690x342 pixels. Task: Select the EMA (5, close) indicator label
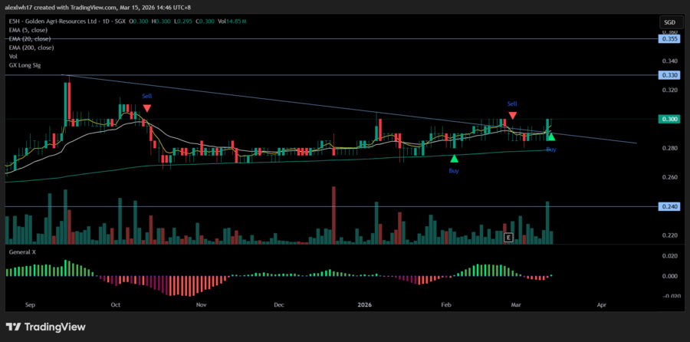coord(31,31)
